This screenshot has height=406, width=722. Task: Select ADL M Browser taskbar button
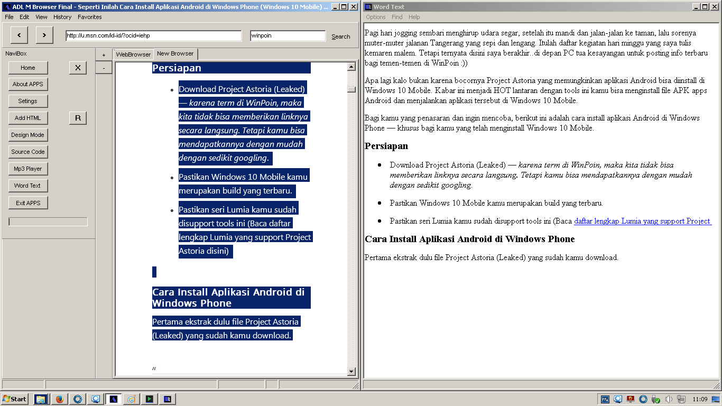pyautogui.click(x=113, y=399)
